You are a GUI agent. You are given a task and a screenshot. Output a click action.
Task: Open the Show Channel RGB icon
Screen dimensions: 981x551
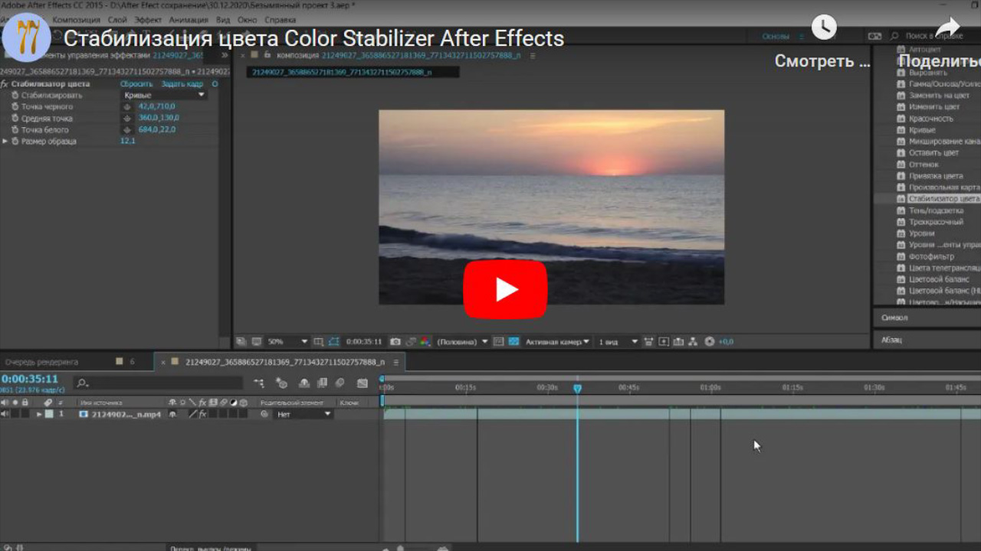427,341
